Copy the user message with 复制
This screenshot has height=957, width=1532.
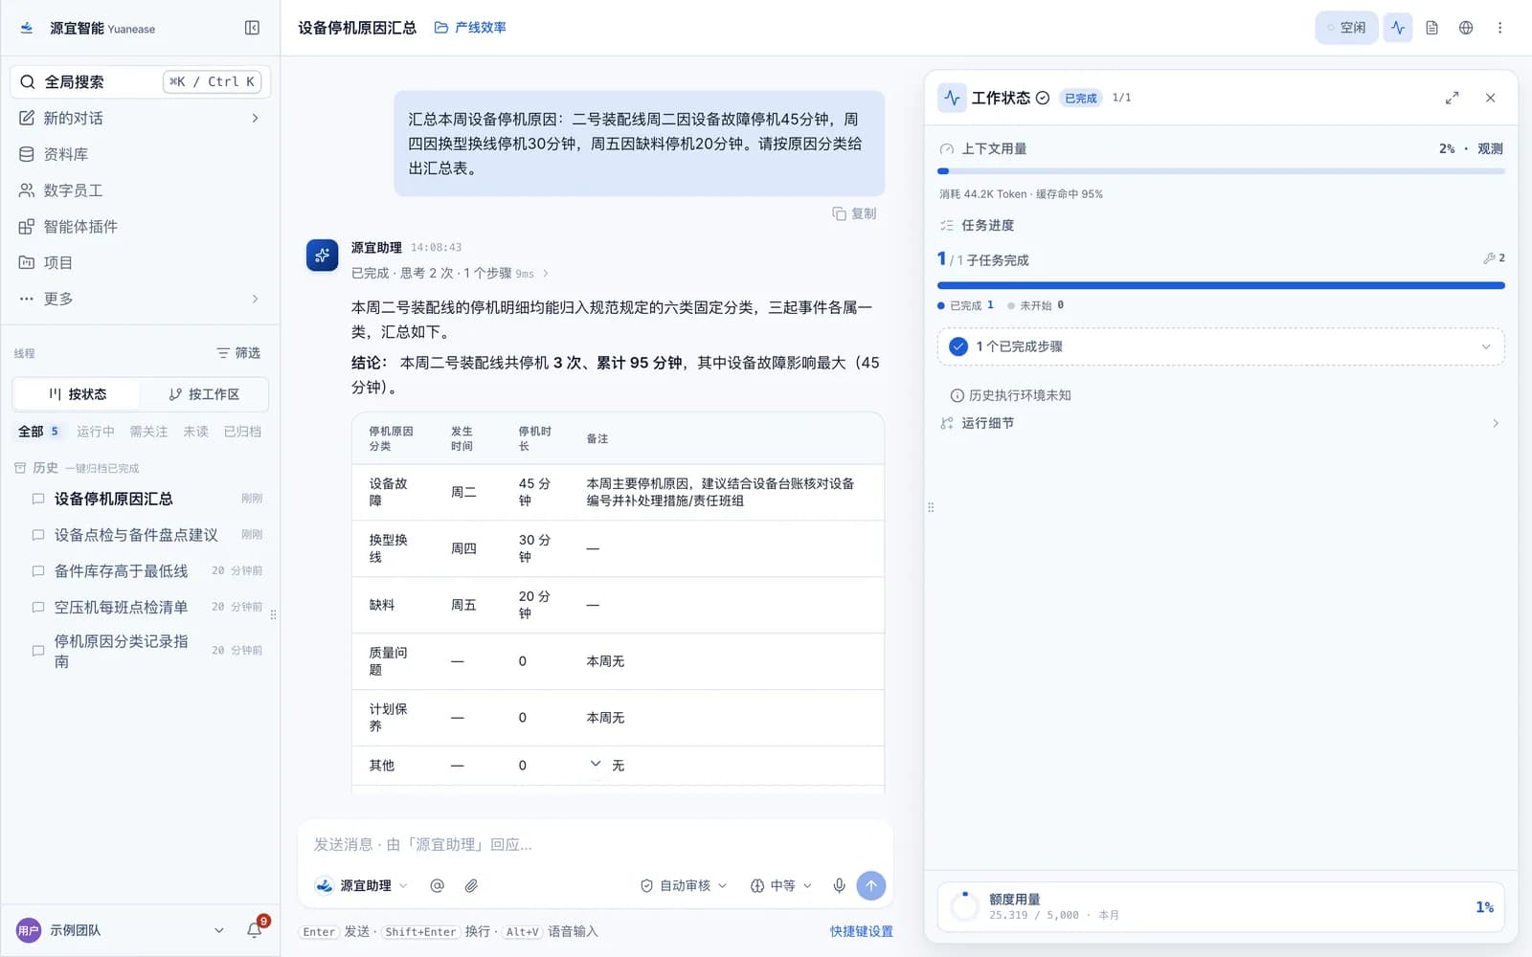(854, 213)
